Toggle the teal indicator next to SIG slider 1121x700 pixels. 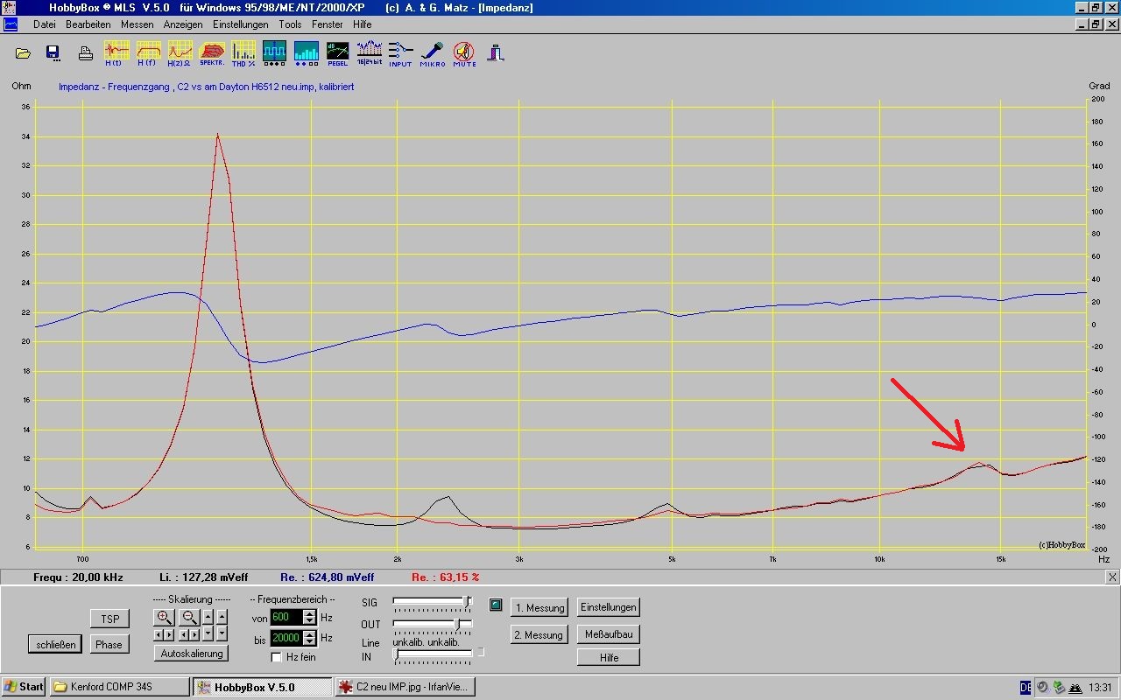click(x=496, y=604)
